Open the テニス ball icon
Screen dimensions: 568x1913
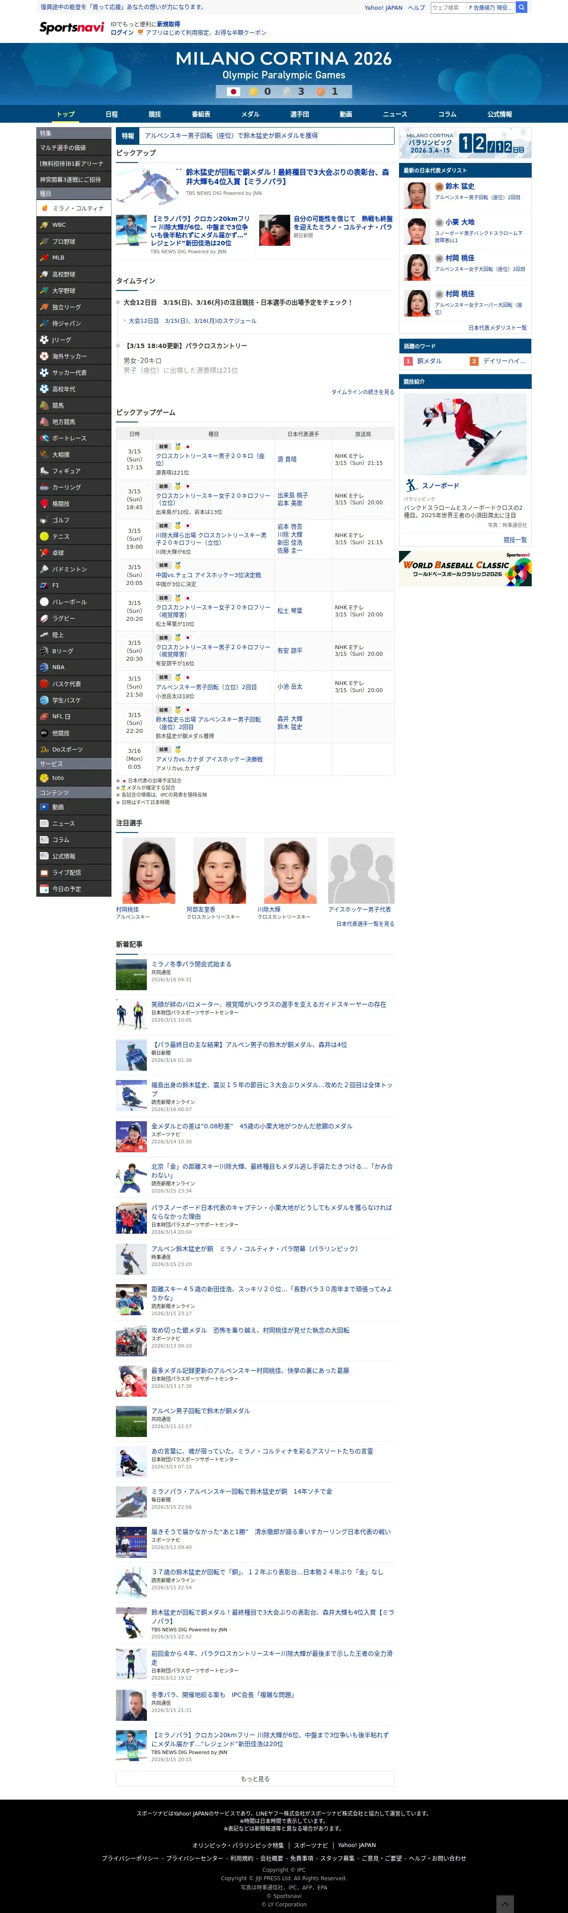click(45, 536)
